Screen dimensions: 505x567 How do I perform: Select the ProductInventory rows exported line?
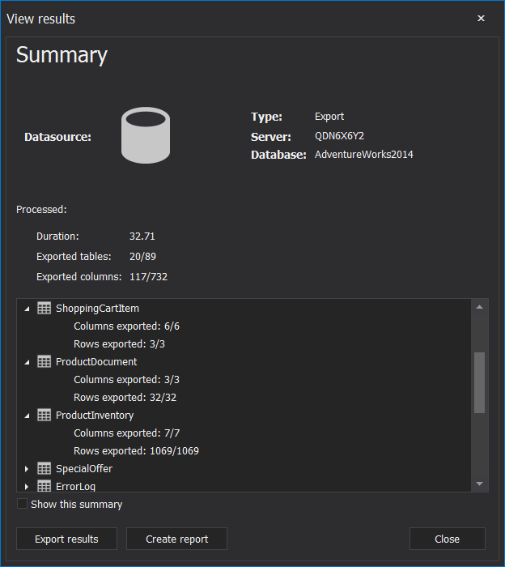(136, 451)
